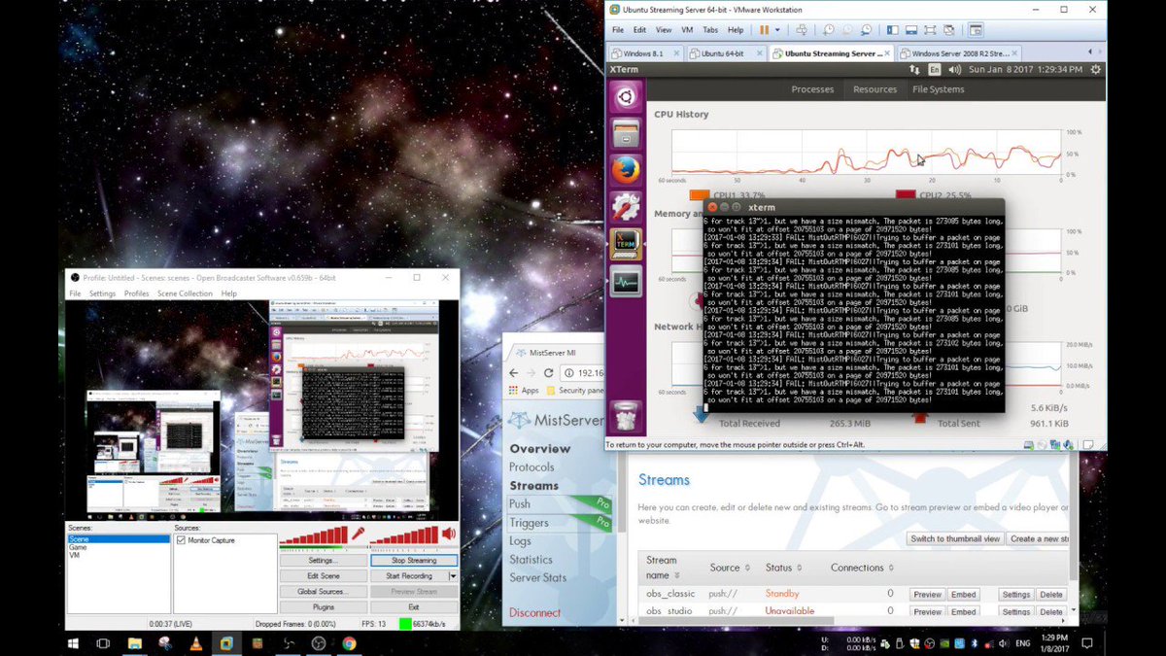
Task: Click the VMware Unity mode icon
Action: pos(948,30)
